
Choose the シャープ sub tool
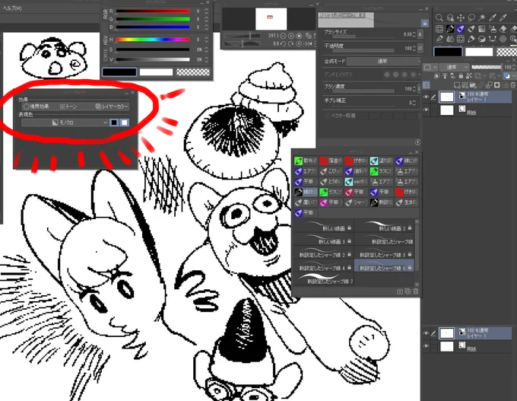[356, 202]
